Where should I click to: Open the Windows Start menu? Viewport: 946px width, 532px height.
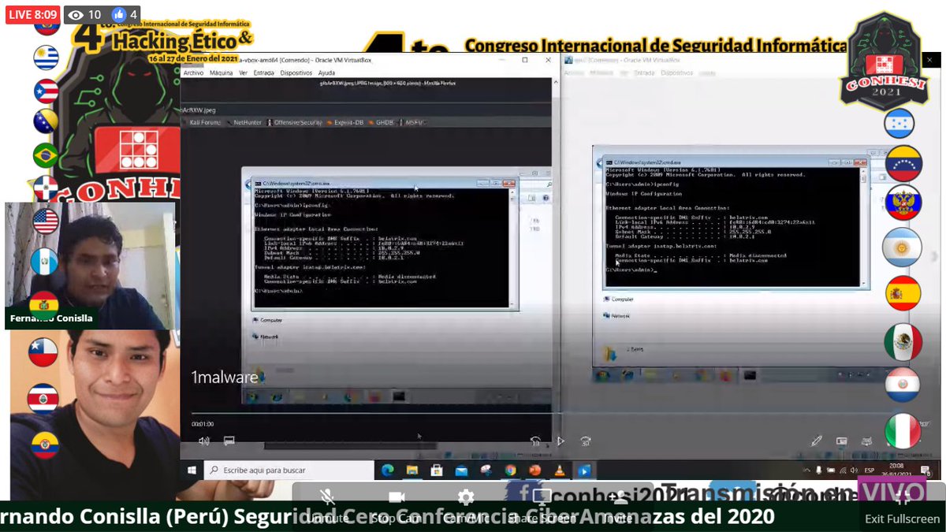pyautogui.click(x=192, y=471)
